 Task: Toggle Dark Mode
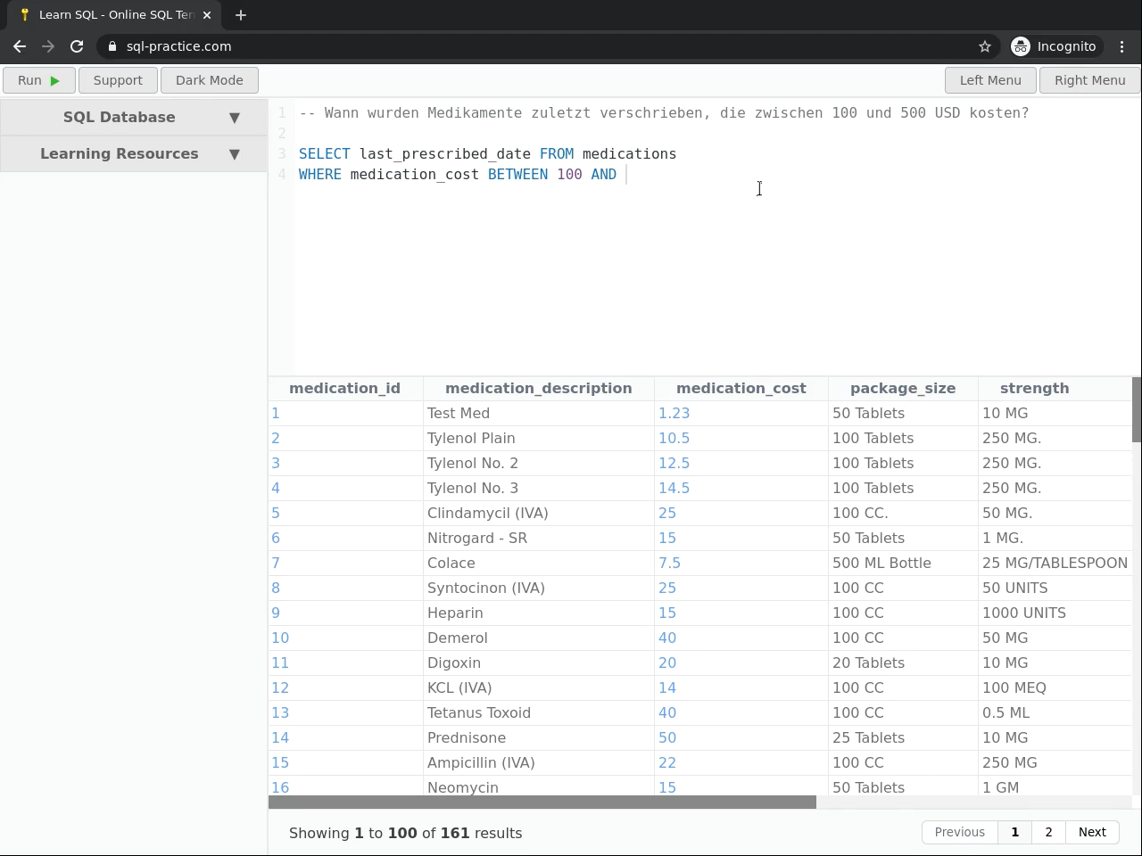209,80
